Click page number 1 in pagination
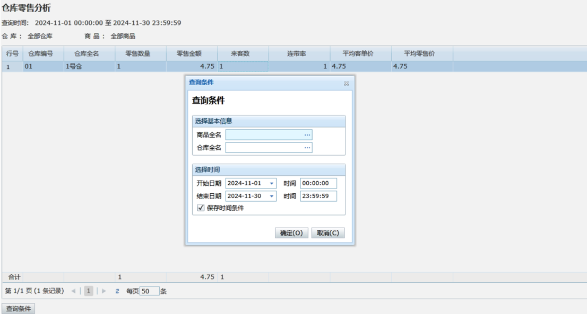The height and width of the screenshot is (314, 587). pyautogui.click(x=89, y=291)
